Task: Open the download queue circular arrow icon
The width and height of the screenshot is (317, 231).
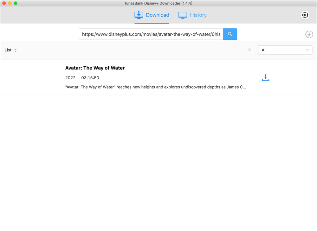Action: coord(309,34)
